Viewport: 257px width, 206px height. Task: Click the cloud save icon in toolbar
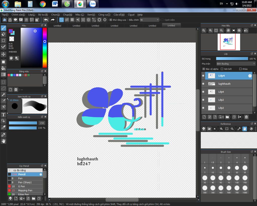pyautogui.click(x=5, y=20)
